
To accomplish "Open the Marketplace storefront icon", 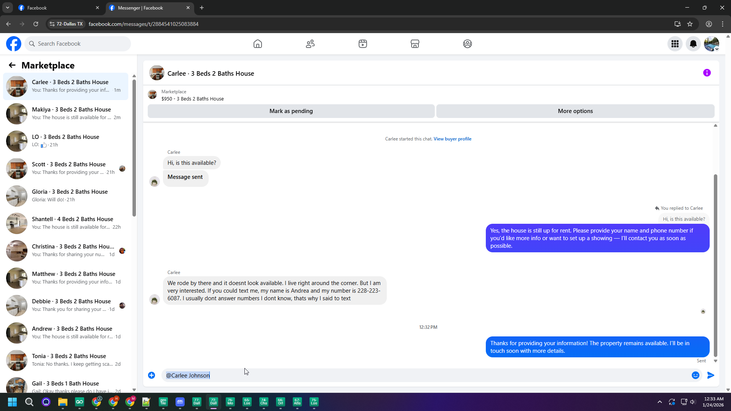I will [415, 44].
